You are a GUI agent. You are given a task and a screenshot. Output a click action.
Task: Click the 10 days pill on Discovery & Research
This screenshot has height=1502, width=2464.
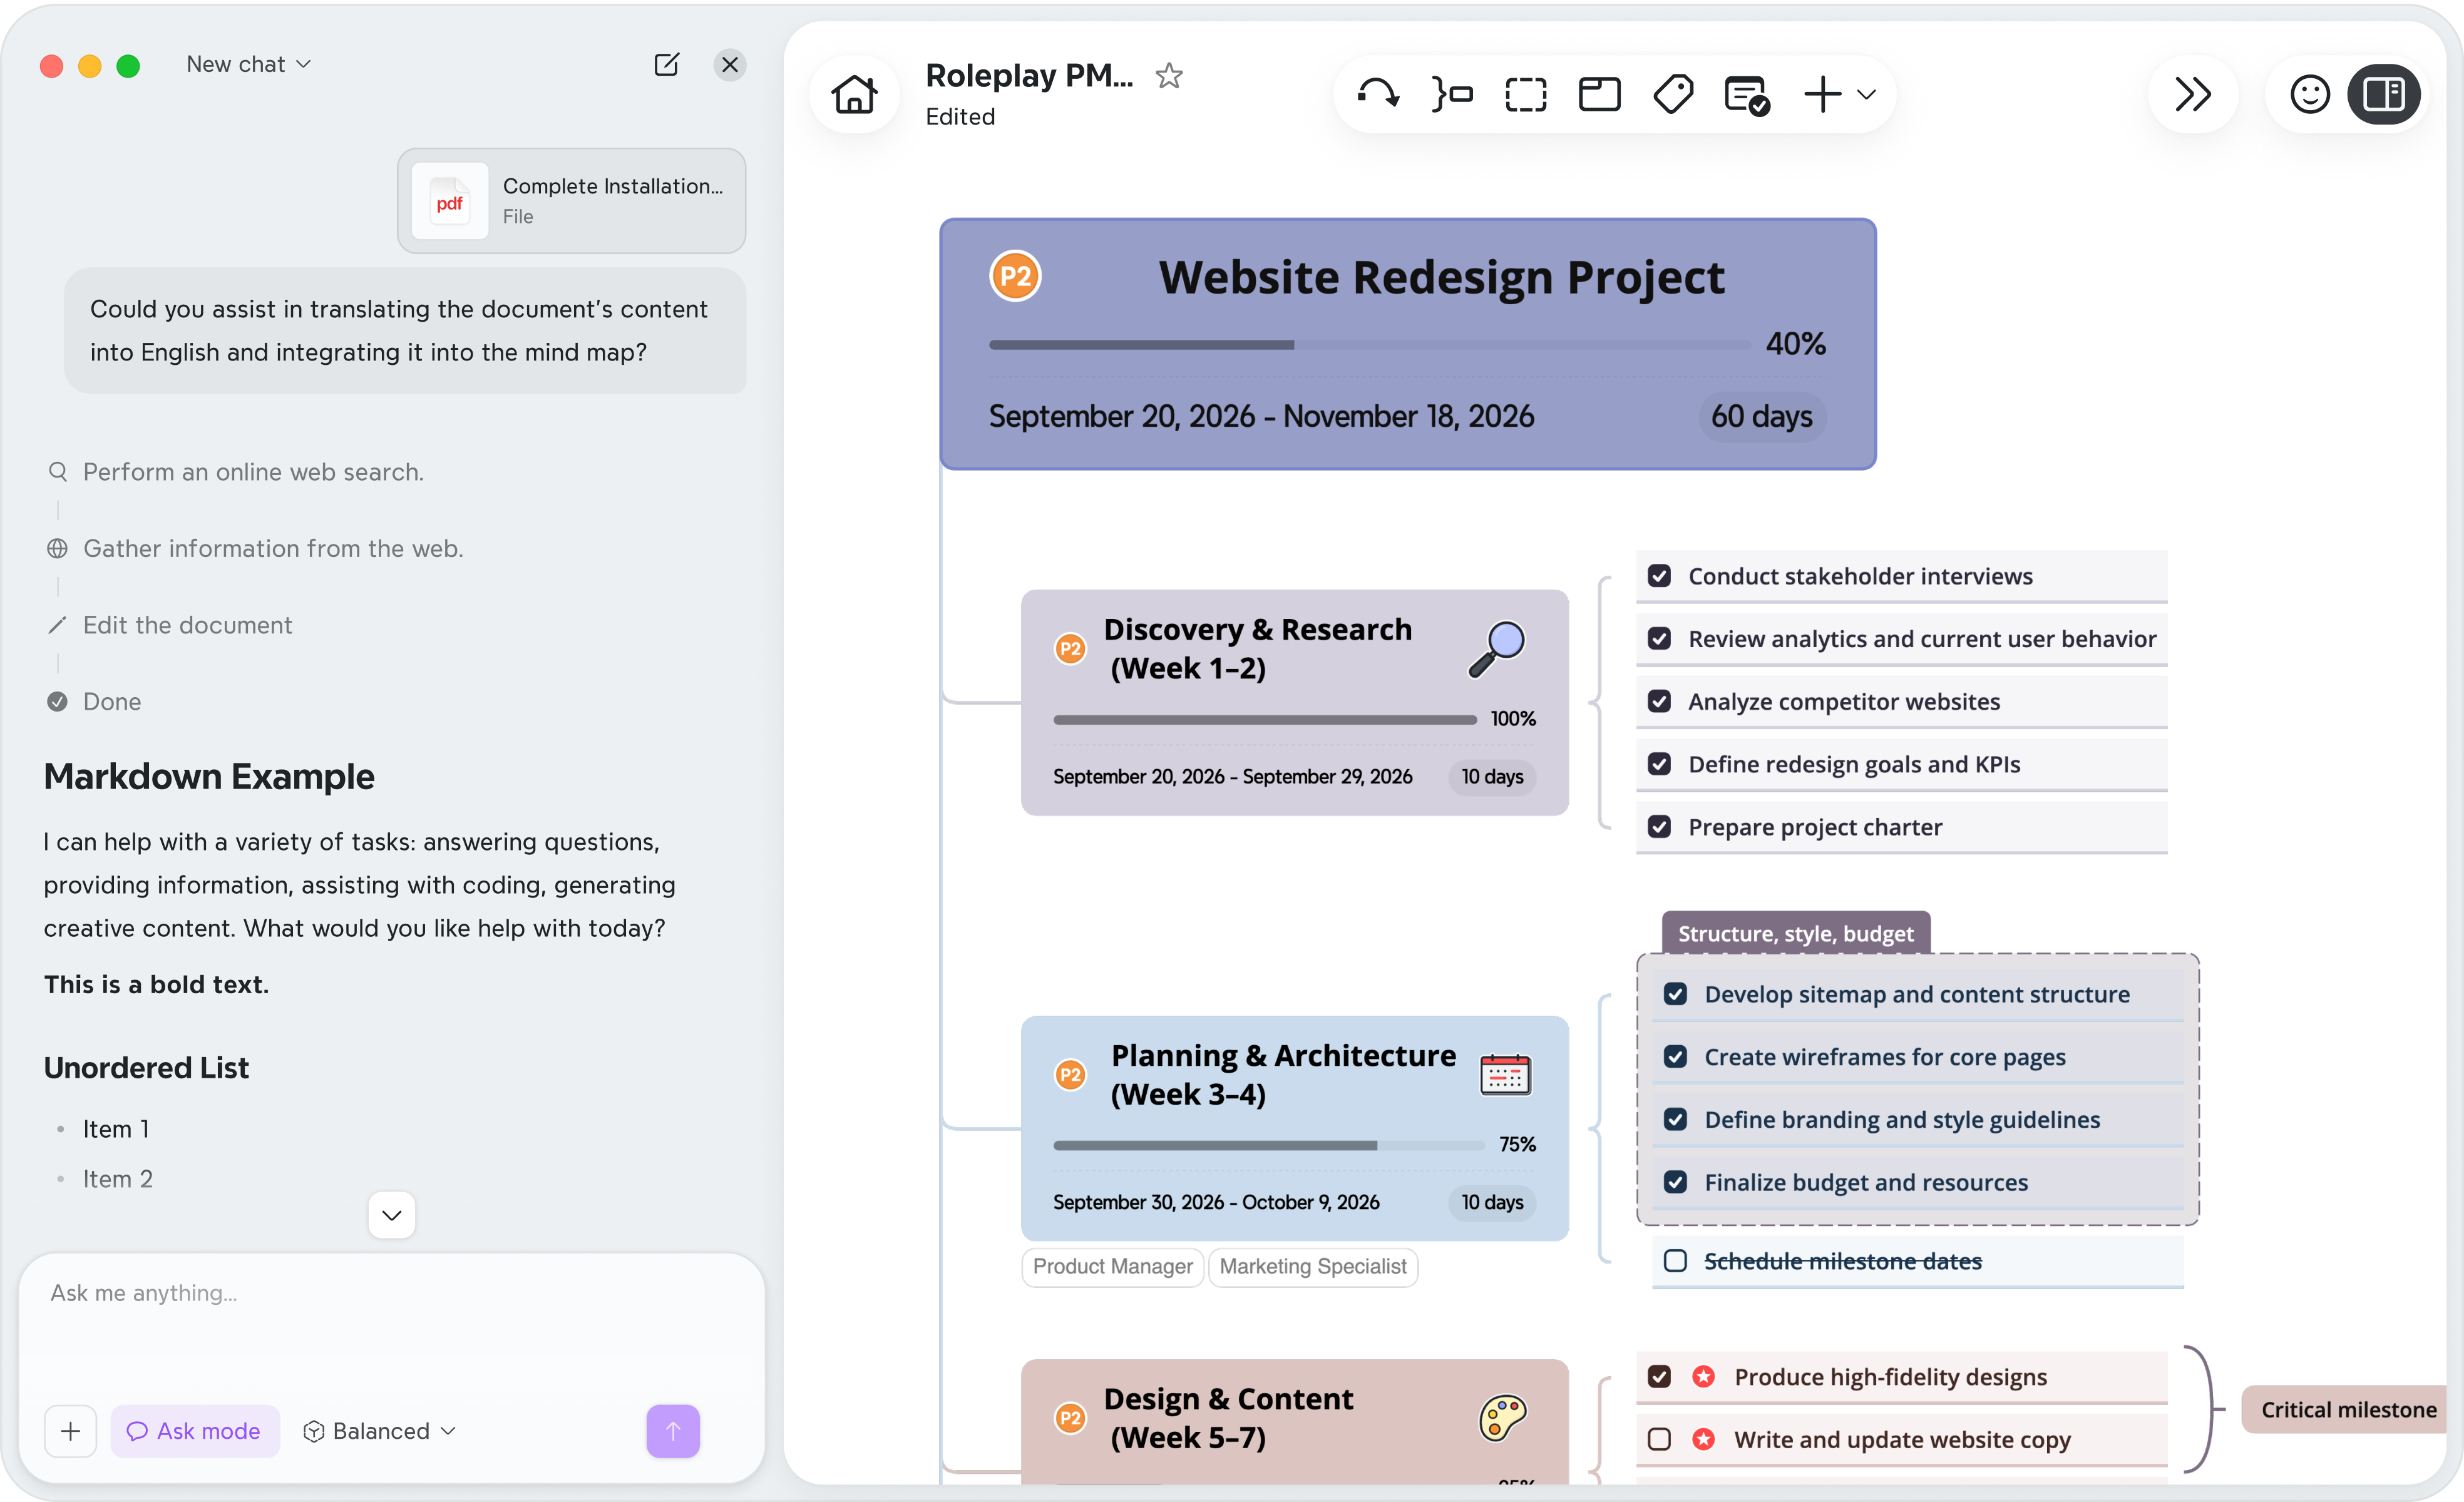click(1492, 777)
